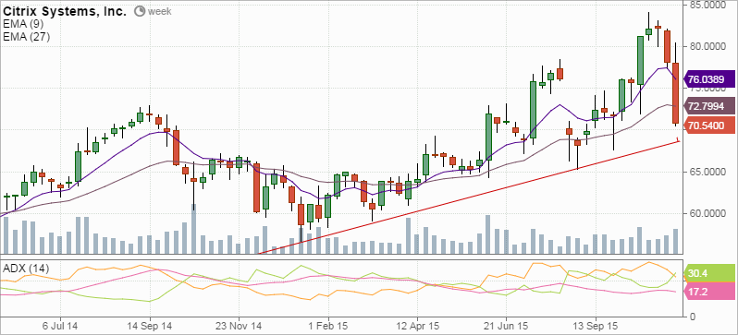
Task: Click the 65.0000 price axis label
Action: click(708, 172)
